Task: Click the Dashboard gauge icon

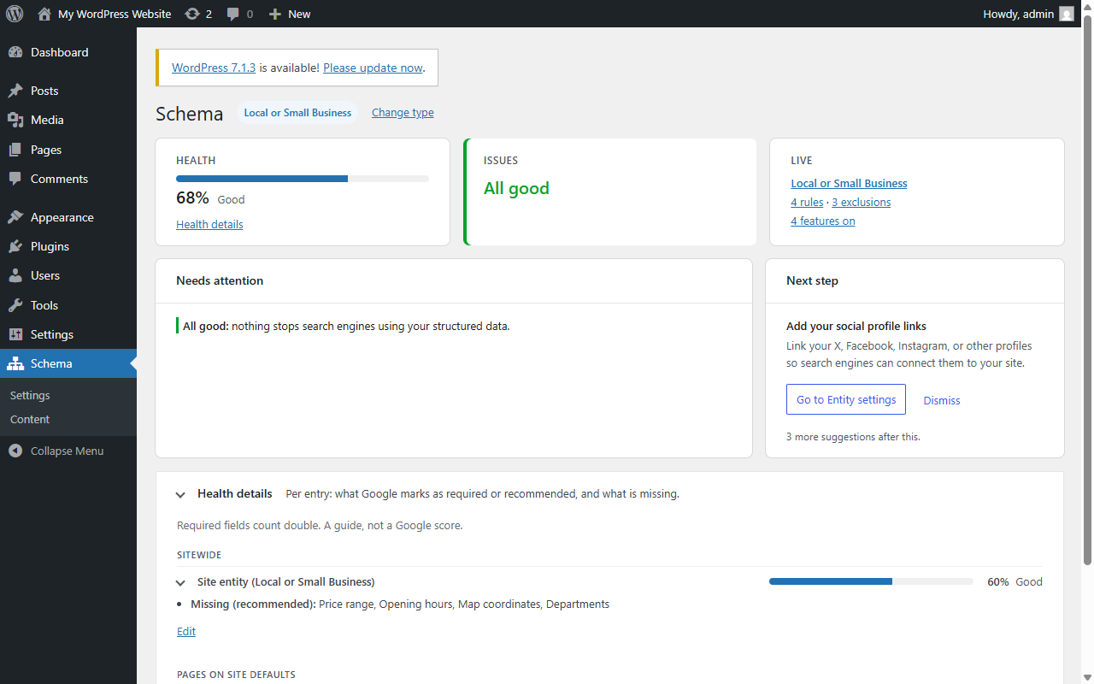Action: click(x=15, y=52)
